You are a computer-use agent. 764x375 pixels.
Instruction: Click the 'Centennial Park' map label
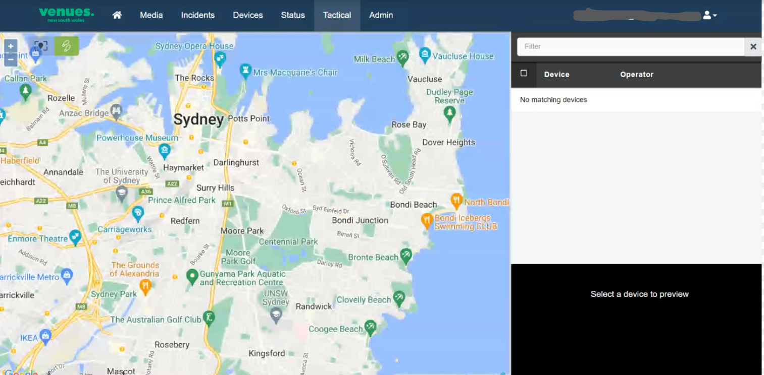click(x=288, y=241)
